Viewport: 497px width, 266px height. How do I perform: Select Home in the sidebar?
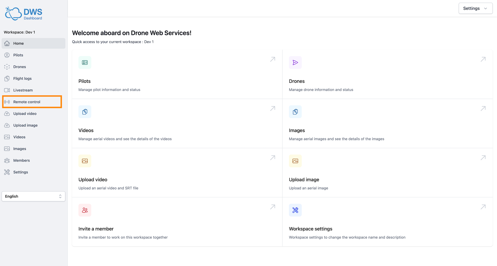pyautogui.click(x=18, y=43)
